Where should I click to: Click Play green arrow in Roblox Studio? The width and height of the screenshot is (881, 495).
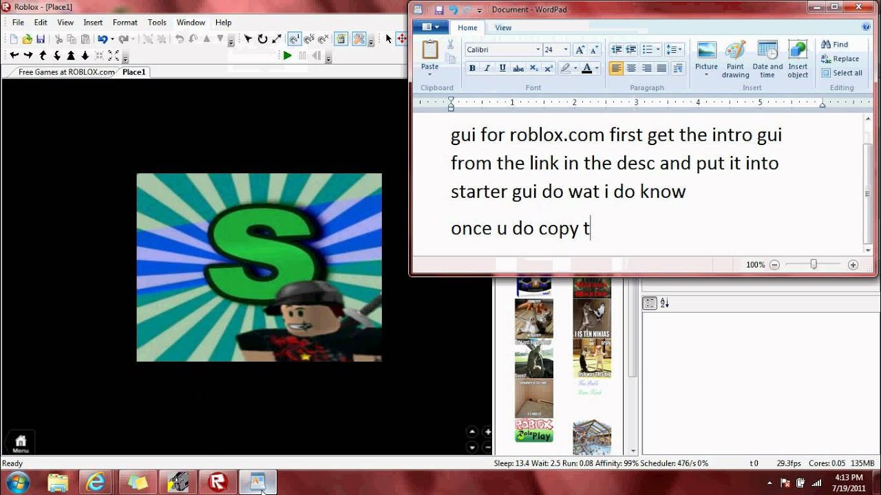tap(288, 56)
